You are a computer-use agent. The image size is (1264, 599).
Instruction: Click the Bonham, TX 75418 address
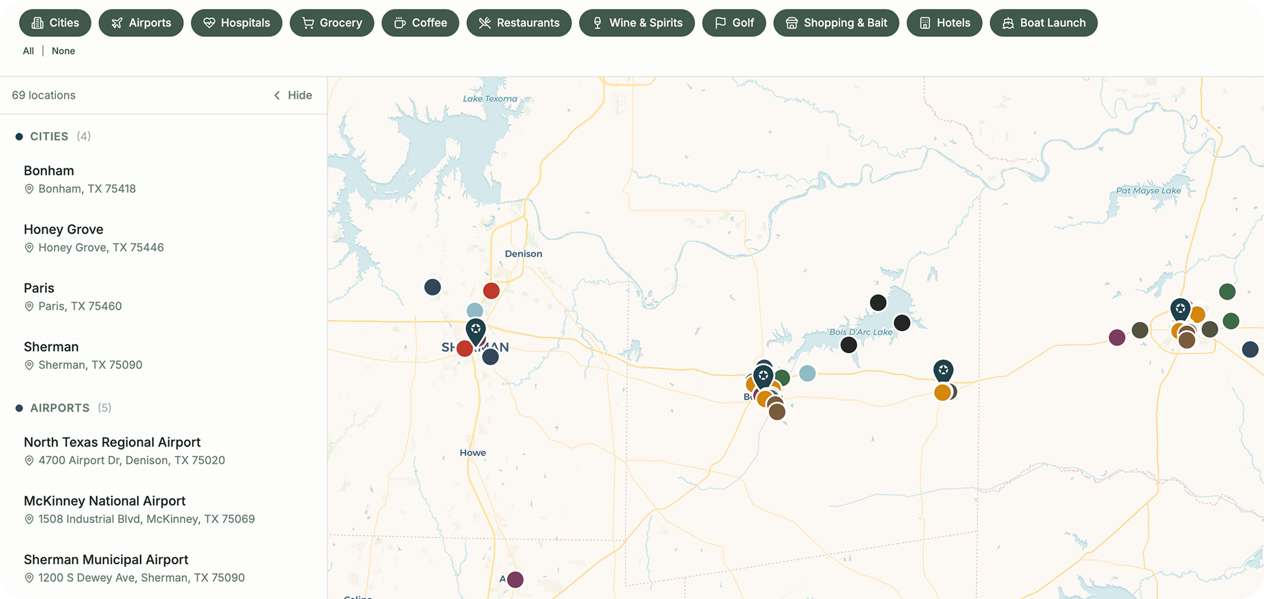click(87, 189)
